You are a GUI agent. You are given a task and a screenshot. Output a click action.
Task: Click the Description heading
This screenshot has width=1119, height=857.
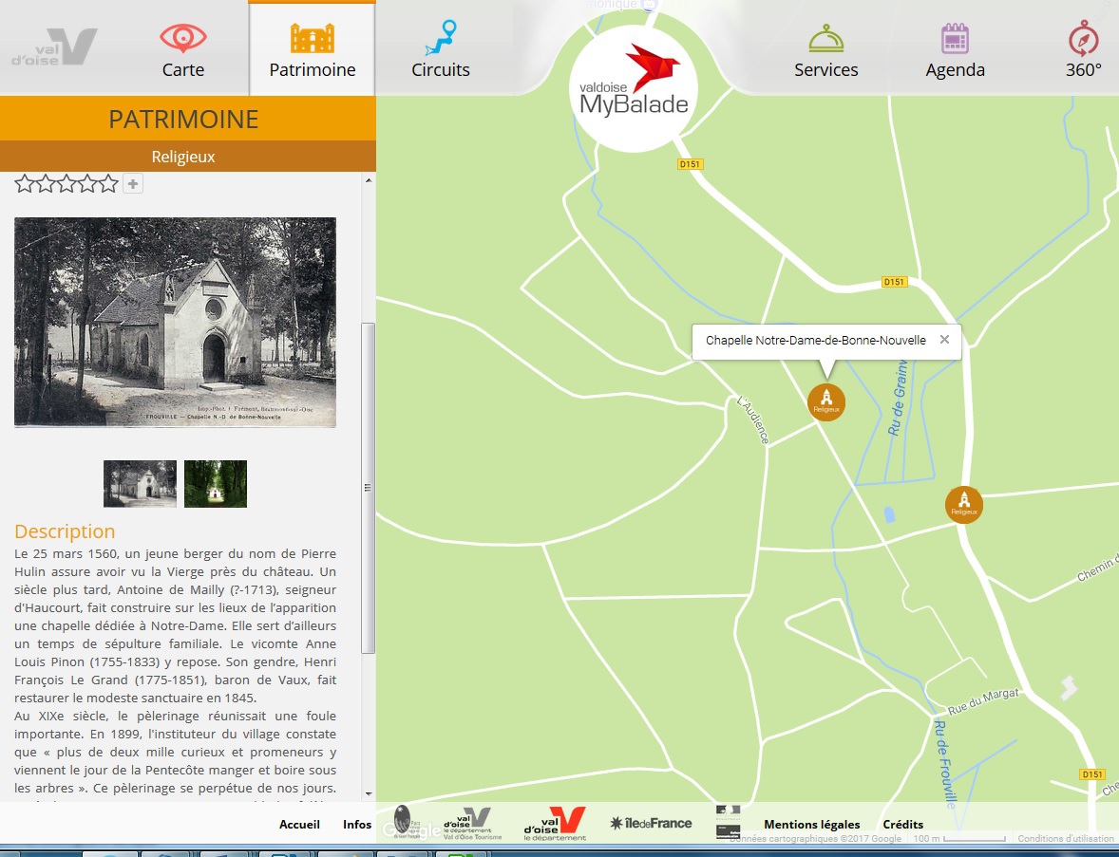[x=65, y=531]
